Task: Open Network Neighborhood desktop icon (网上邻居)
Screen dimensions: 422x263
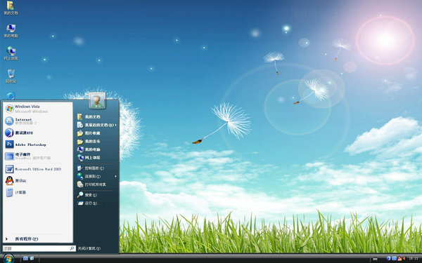Action: (11, 53)
